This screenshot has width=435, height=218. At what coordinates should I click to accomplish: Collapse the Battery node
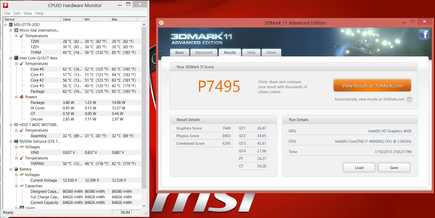click(x=11, y=169)
